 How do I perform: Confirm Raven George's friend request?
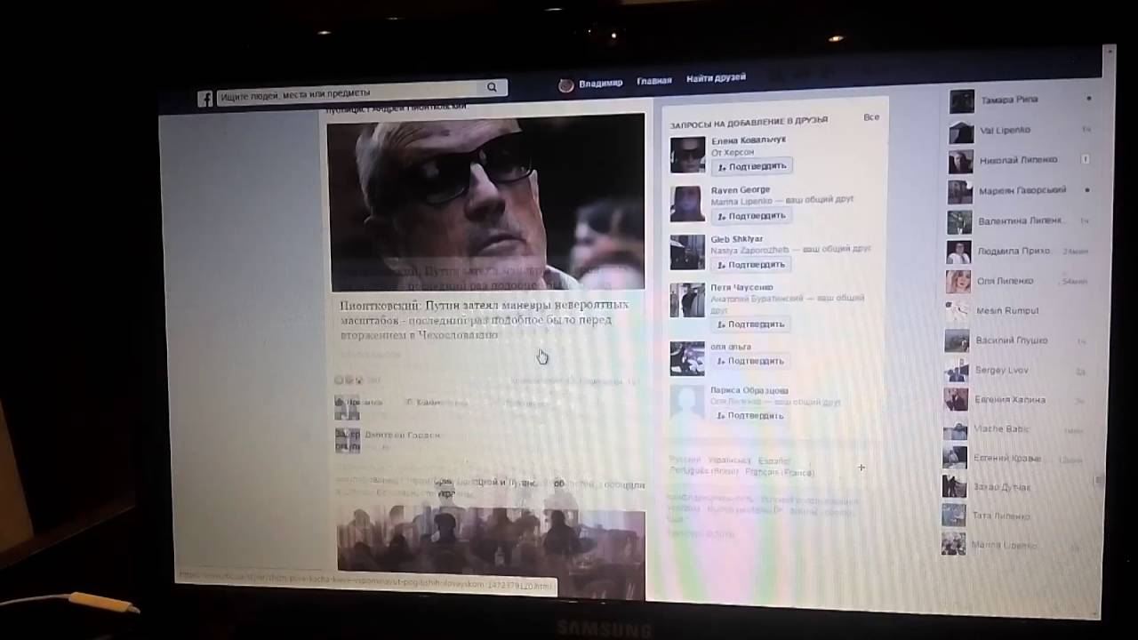point(752,216)
